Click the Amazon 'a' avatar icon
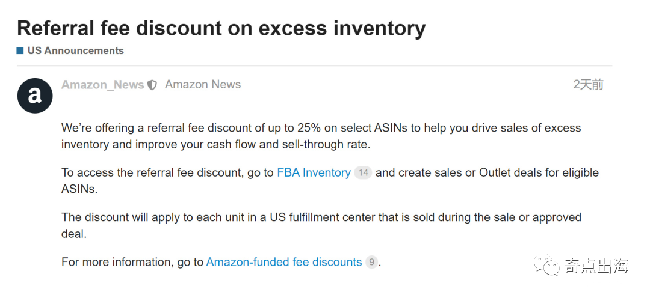 point(35,96)
